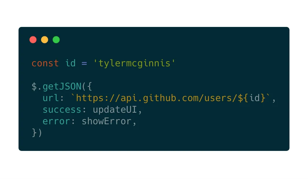The width and height of the screenshot is (308, 179).
Task: Click the closing }) bracket
Action: (x=37, y=133)
